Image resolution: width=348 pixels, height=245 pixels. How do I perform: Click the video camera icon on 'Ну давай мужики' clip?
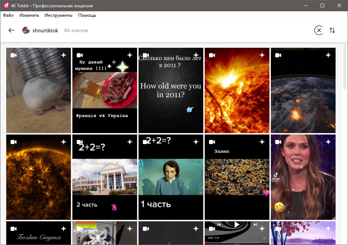tap(80, 55)
